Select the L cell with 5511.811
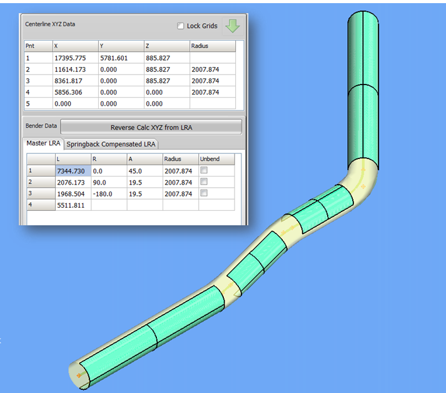The image size is (446, 393). point(72,205)
